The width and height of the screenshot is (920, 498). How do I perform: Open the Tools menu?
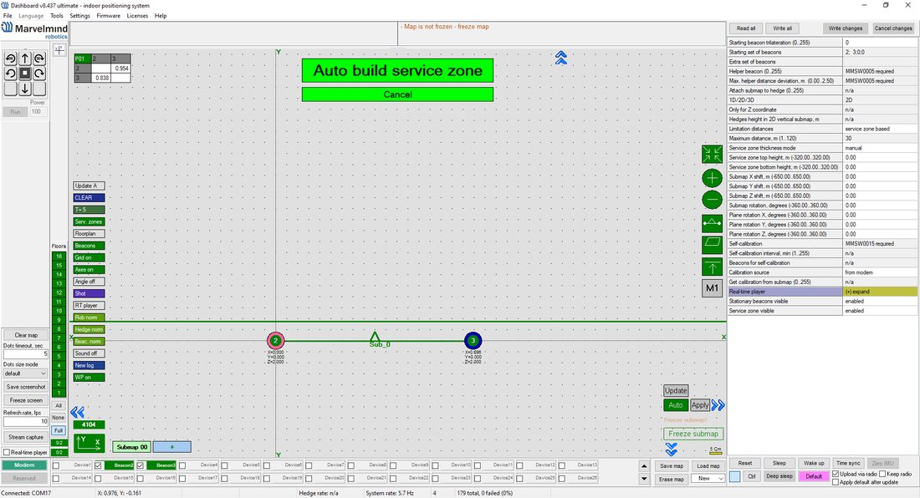[56, 16]
